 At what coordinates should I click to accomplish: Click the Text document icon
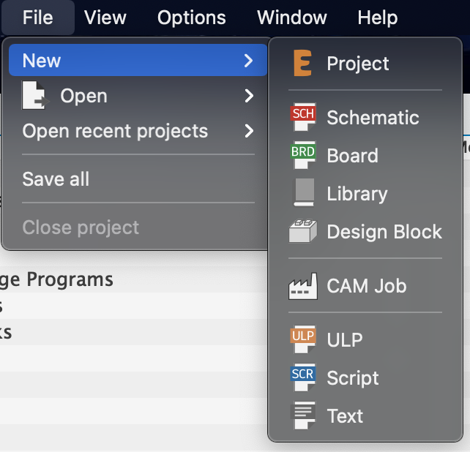pyautogui.click(x=302, y=416)
